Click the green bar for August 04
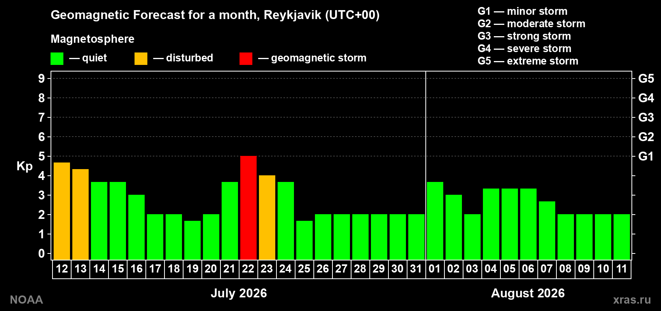Screen dimensions: 661x311 pos(491,224)
